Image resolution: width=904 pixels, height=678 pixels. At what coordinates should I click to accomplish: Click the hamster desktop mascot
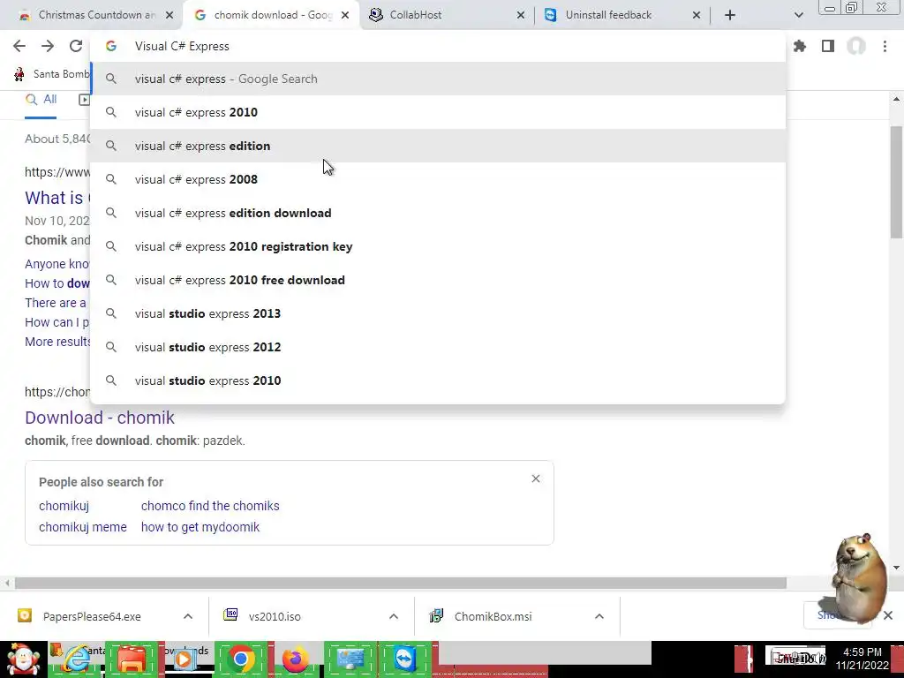coord(858,578)
